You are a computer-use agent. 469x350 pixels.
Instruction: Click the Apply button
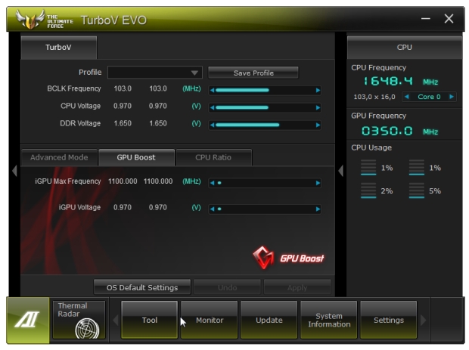pos(297,287)
